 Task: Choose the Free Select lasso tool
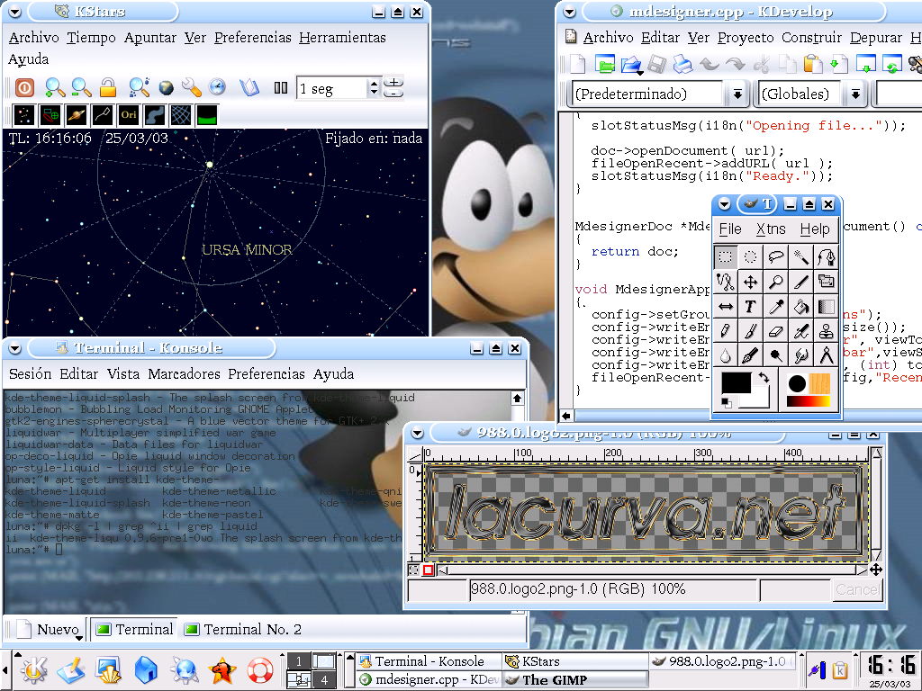776,256
